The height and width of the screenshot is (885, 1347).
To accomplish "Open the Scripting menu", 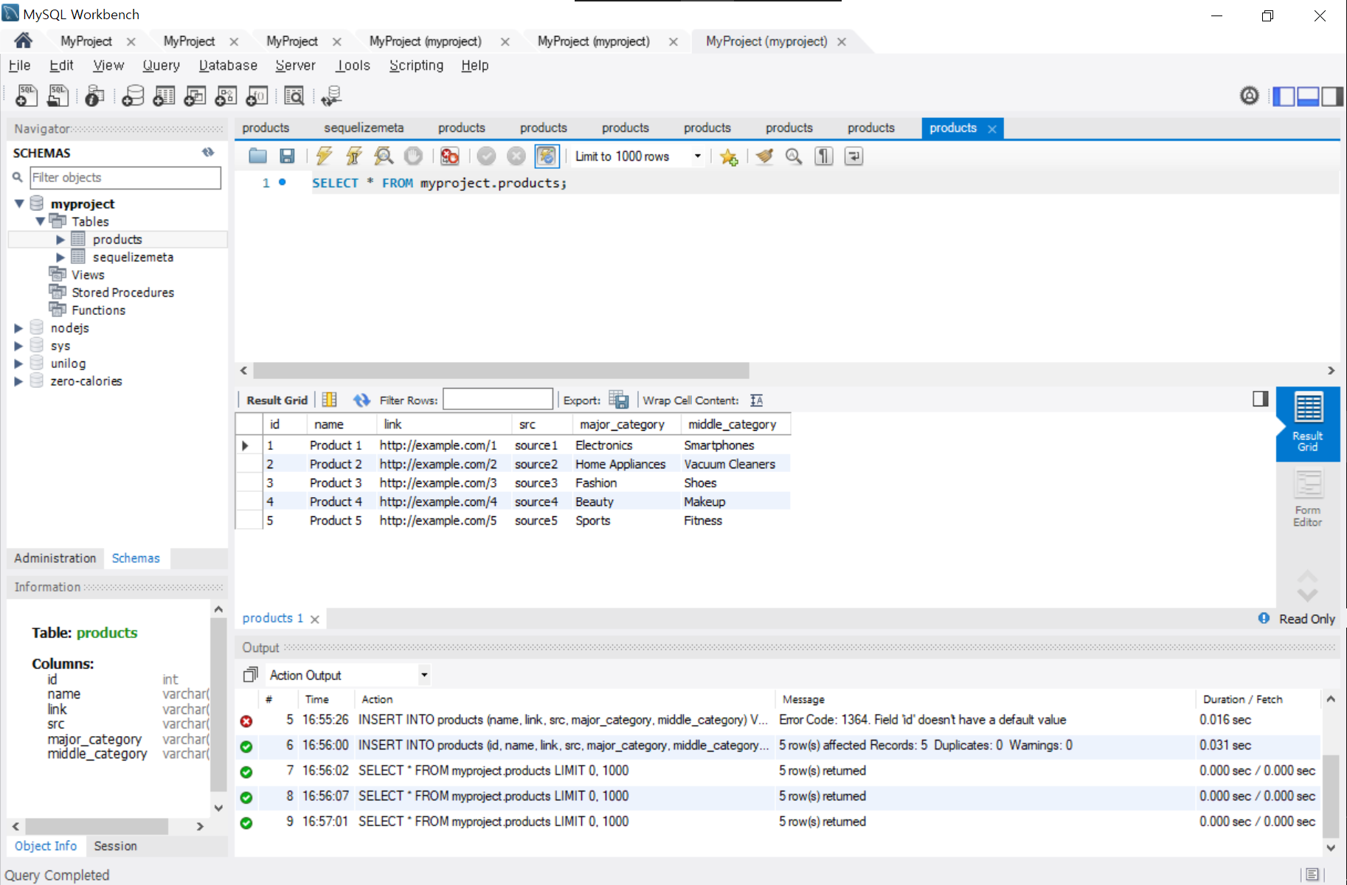I will 416,65.
